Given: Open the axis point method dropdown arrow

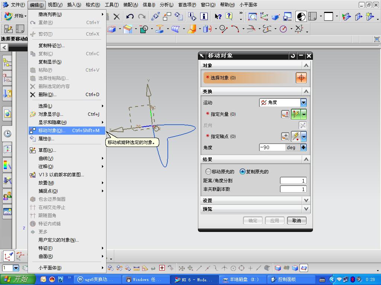Looking at the screenshot, I should click(304, 137).
